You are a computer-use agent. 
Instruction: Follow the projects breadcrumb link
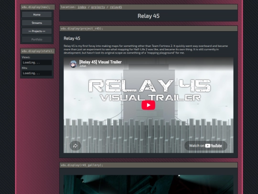98,7
